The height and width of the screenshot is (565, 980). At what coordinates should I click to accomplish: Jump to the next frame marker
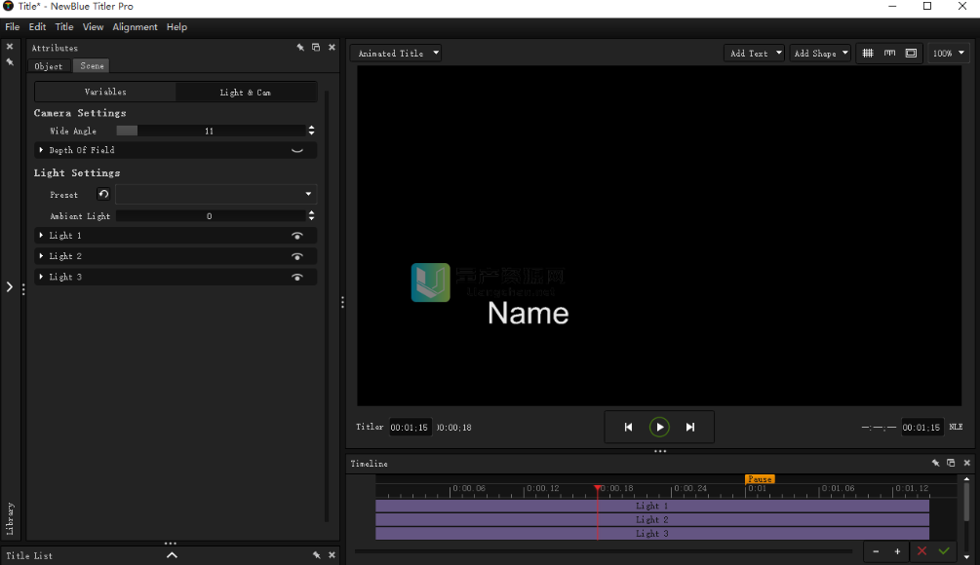tap(690, 427)
